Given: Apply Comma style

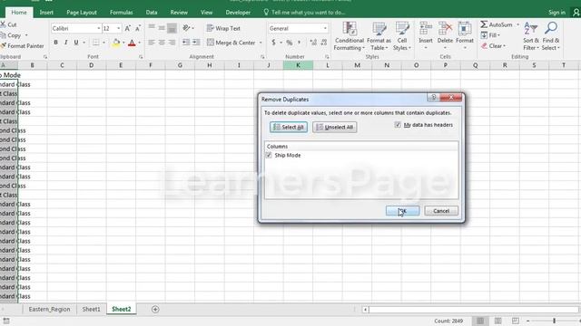Looking at the screenshot, I should click(300, 43).
